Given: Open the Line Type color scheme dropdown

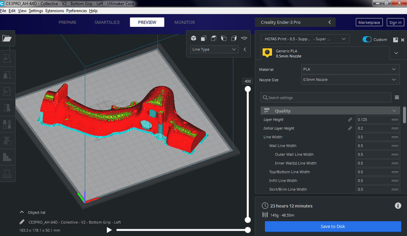Looking at the screenshot, I should pos(214,49).
